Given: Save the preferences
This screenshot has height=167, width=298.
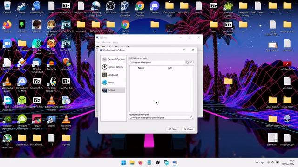Looking at the screenshot, I should (173, 129).
